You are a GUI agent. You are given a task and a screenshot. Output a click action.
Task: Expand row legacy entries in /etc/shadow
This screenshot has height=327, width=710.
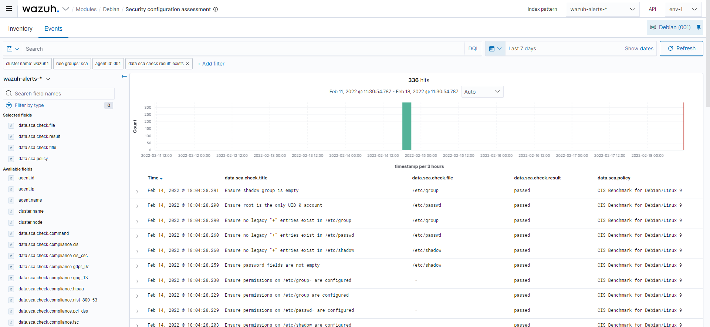coord(137,251)
